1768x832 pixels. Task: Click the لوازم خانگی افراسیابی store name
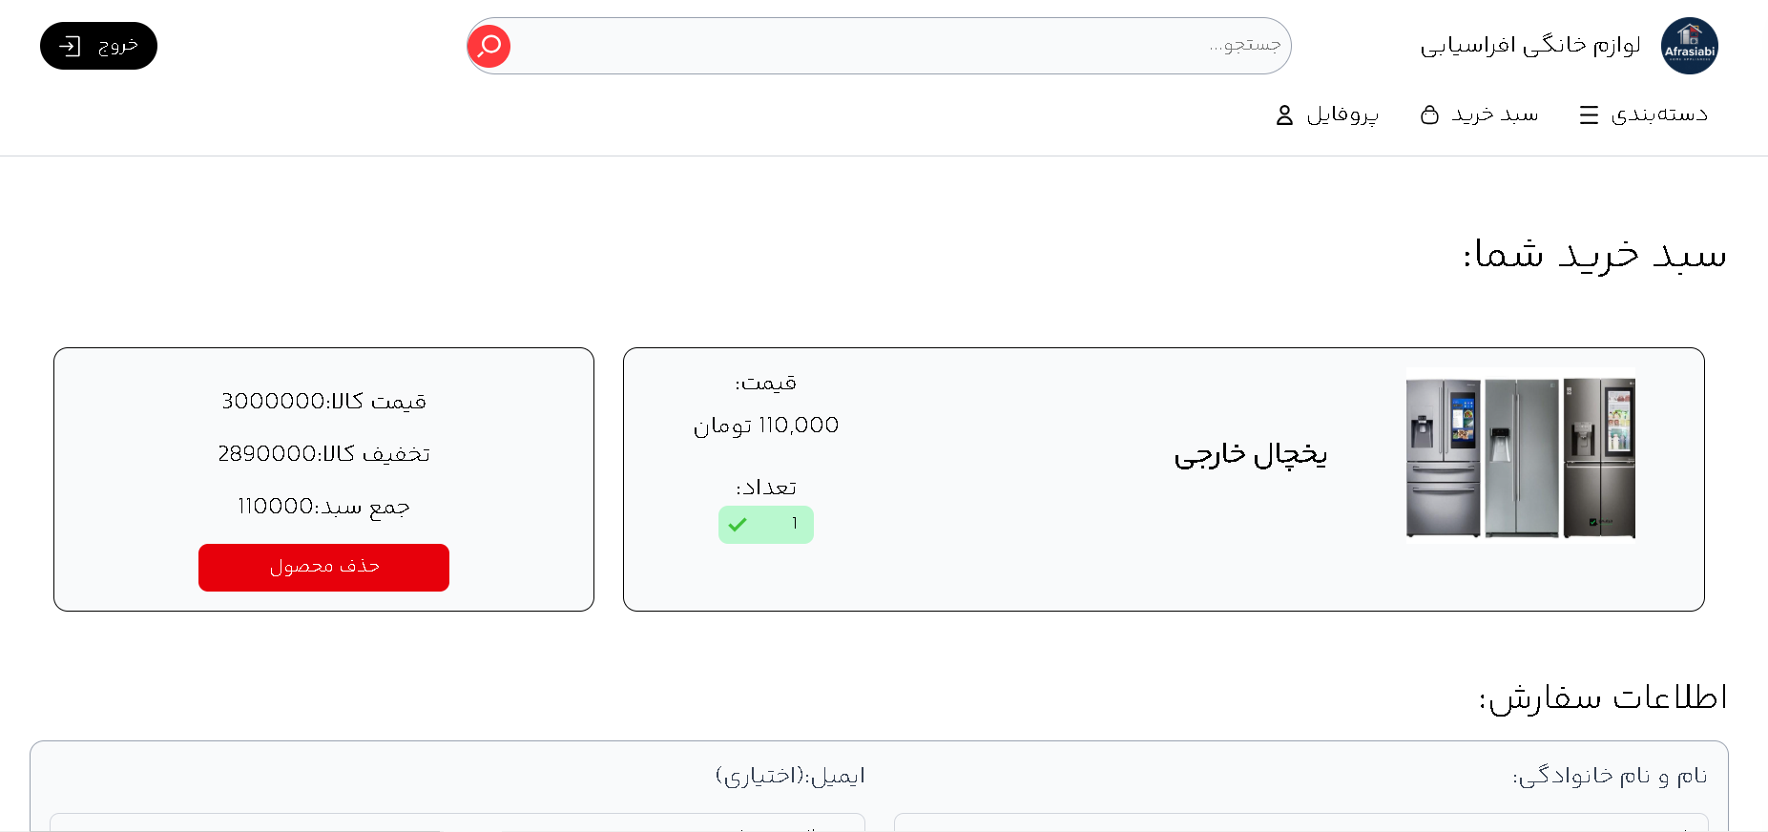[1530, 46]
